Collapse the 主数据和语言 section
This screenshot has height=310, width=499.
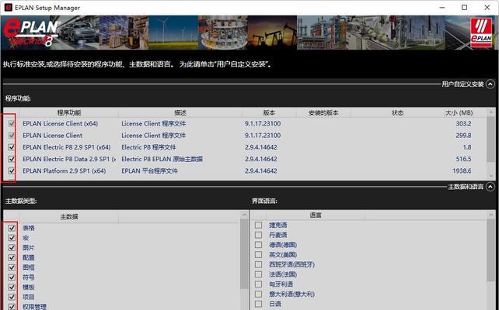pyautogui.click(x=490, y=187)
